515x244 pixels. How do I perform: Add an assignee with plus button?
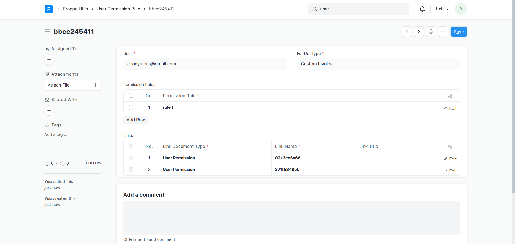click(49, 59)
